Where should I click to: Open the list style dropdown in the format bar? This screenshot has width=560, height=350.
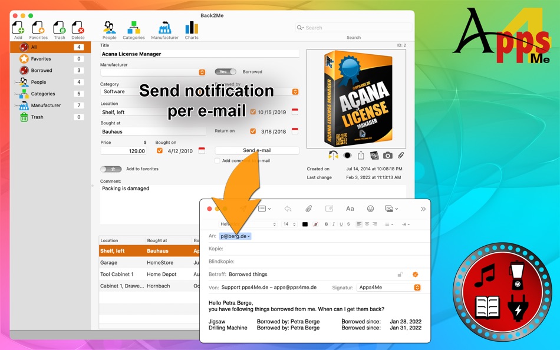(388, 224)
